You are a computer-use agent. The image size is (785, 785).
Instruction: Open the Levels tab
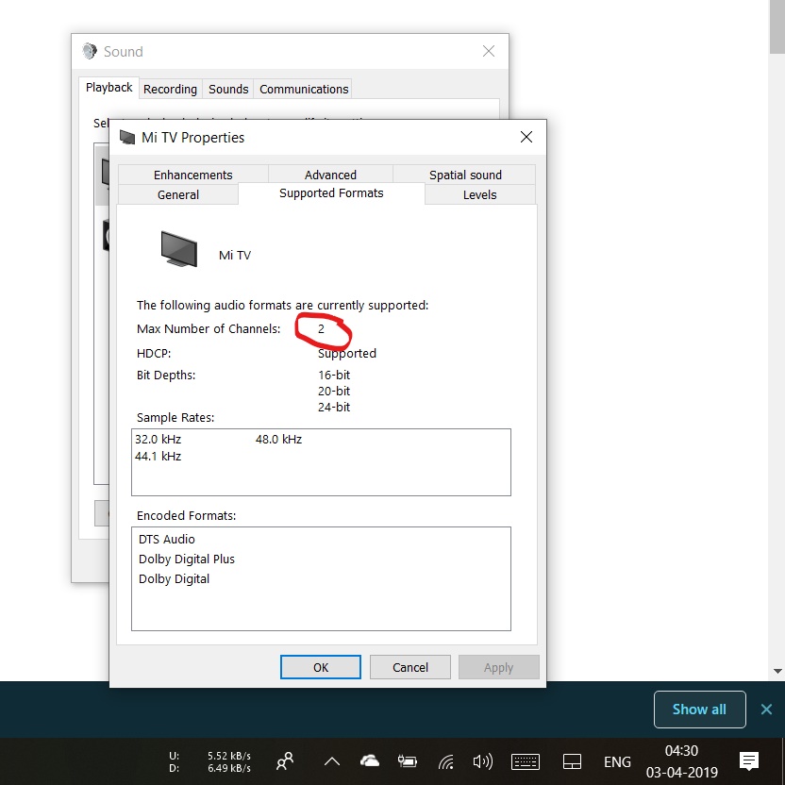pos(479,194)
